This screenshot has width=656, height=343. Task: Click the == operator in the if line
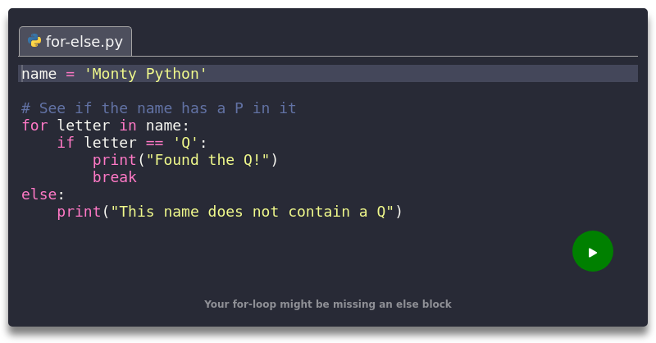pos(154,143)
